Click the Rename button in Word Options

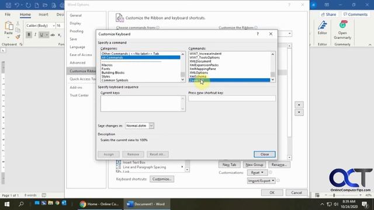coord(279,164)
